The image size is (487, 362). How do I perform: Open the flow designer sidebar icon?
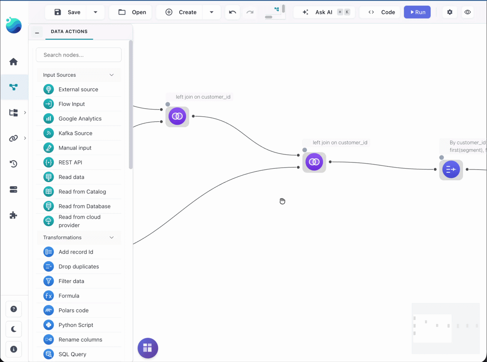tap(14, 87)
